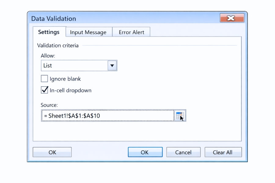The image size is (275, 183).
Task: Expand the List selection dropdown
Action: click(x=112, y=65)
